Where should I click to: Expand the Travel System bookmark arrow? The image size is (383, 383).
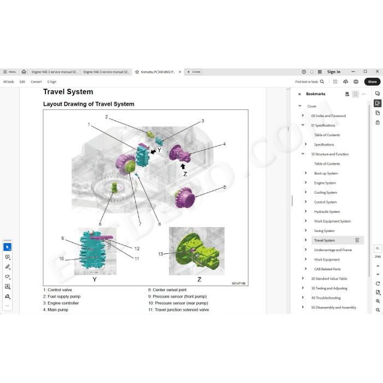[306, 240]
